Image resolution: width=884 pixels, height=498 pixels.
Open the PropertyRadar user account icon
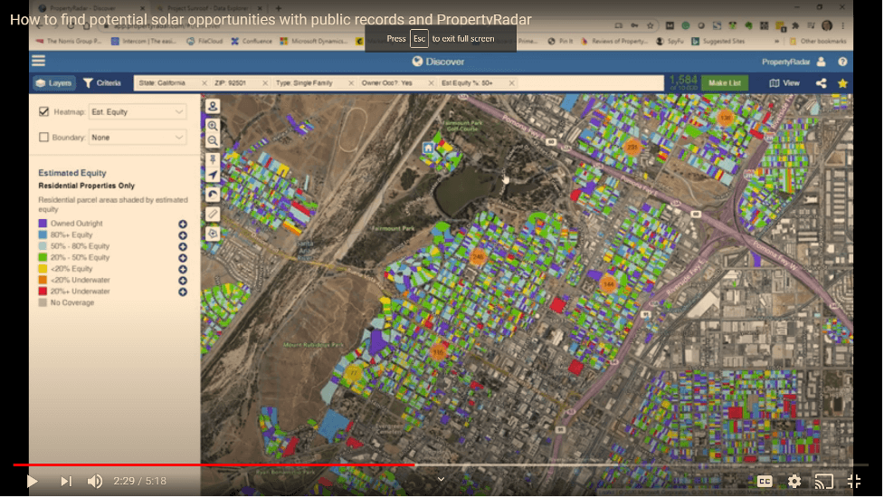pos(822,62)
